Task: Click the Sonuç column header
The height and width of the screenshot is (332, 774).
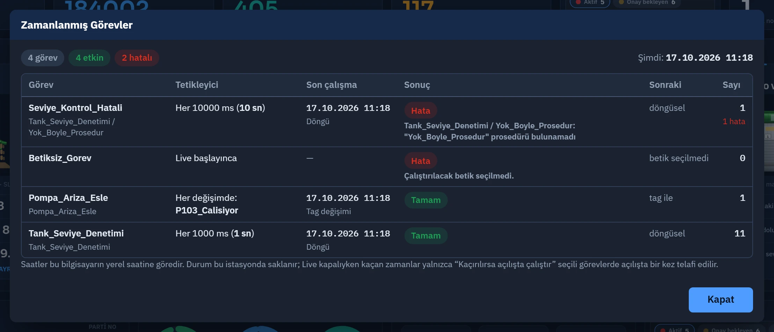Action: (417, 85)
